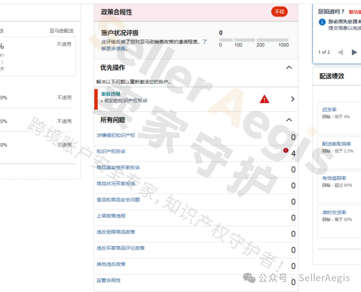
Task: Click the '1 of 2' pager text
Action: click(324, 52)
